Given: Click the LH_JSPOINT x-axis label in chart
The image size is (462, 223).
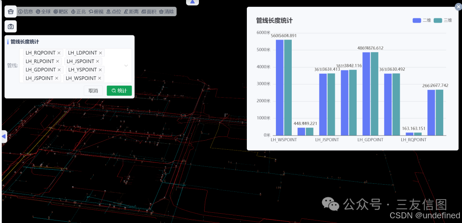Looking at the screenshot, I should coord(327,140).
